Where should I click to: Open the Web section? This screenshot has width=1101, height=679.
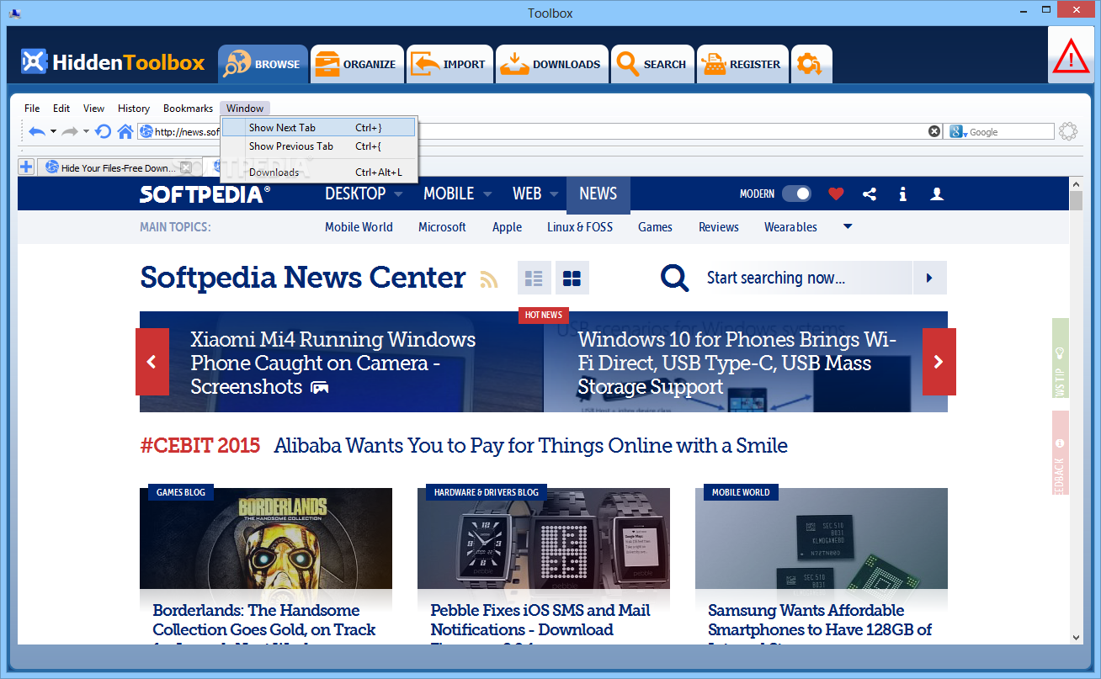pos(527,194)
